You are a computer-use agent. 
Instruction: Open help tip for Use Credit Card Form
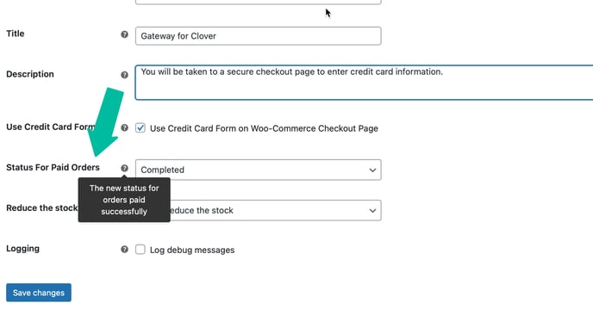tap(124, 127)
